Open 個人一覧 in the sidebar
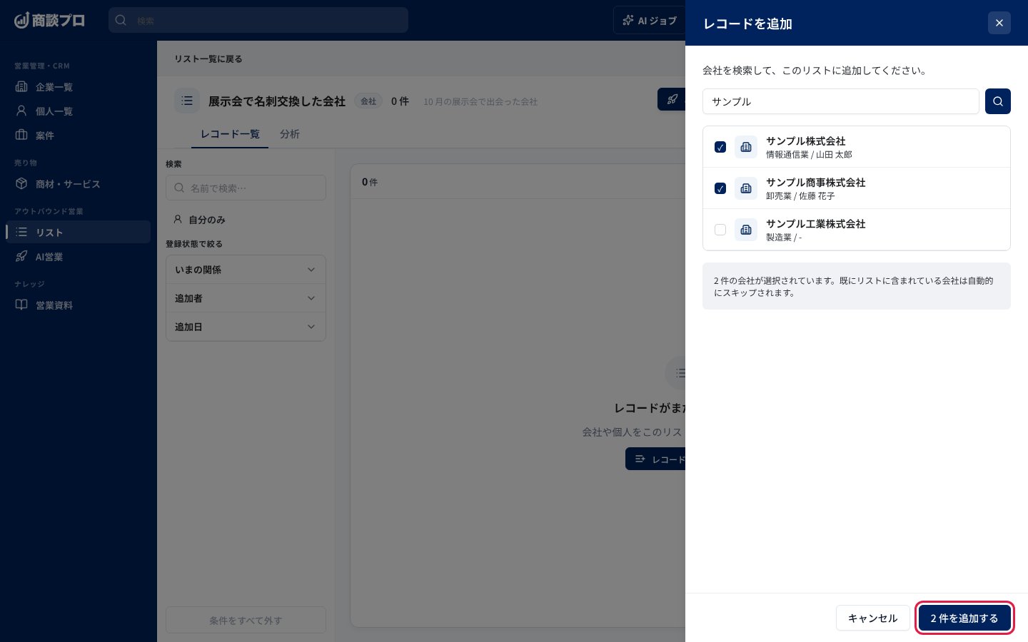Viewport: 1028px width, 642px height. click(x=79, y=111)
